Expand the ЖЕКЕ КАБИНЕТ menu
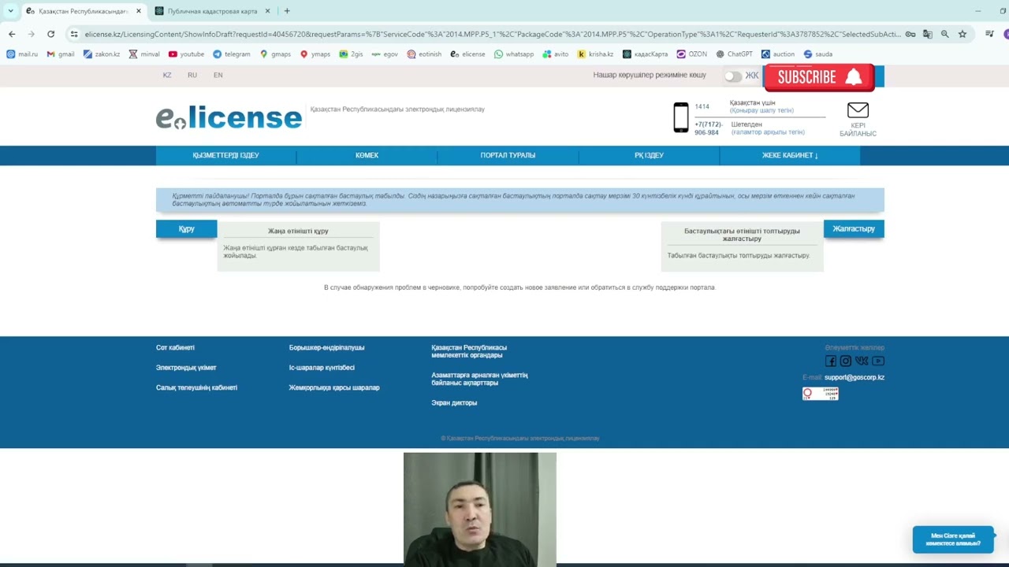Image resolution: width=1009 pixels, height=567 pixels. 790,155
